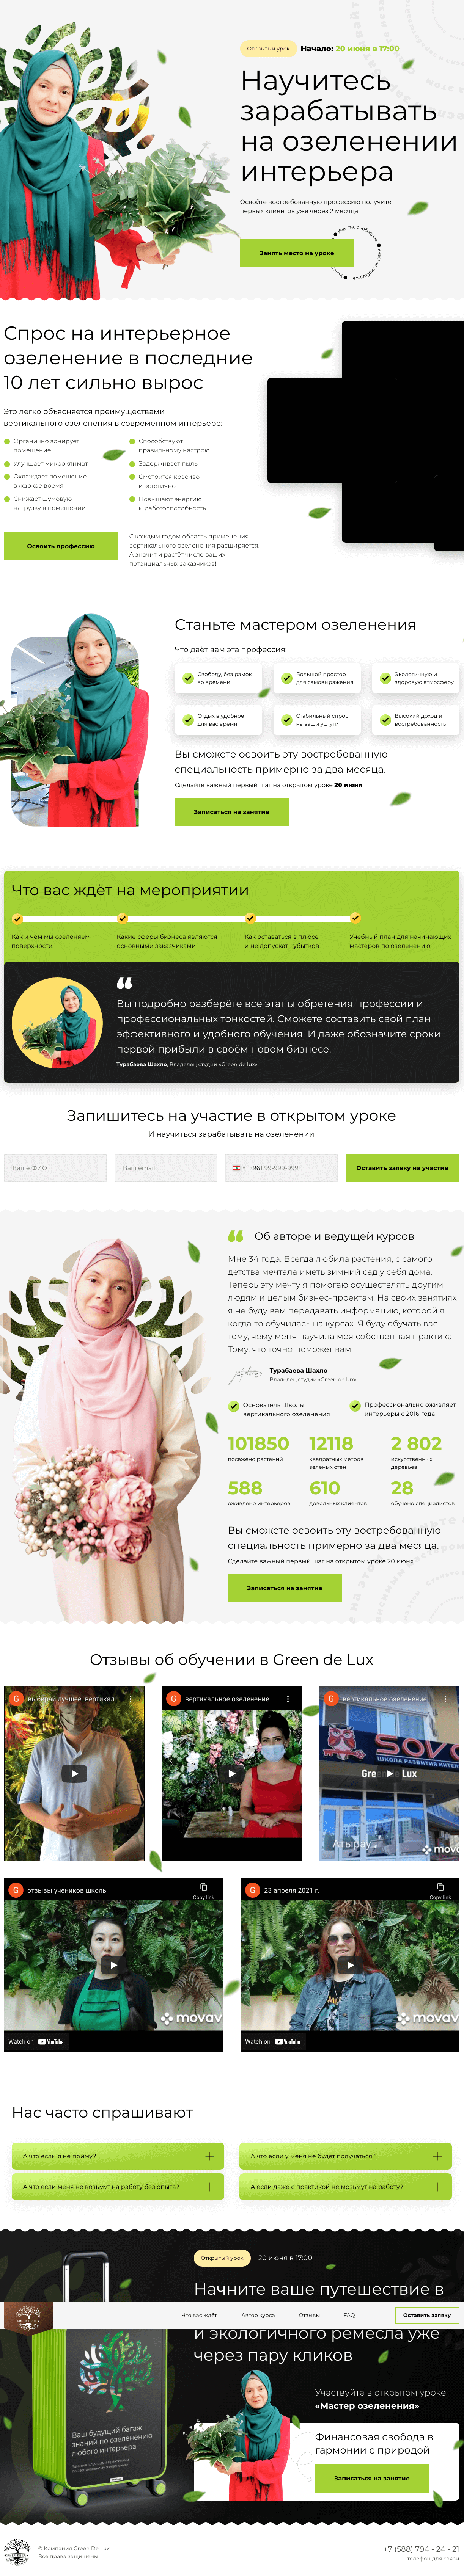Expand 'А что если у меня не будет получаться?'
Screen dimensions: 464x2576
point(345,2155)
